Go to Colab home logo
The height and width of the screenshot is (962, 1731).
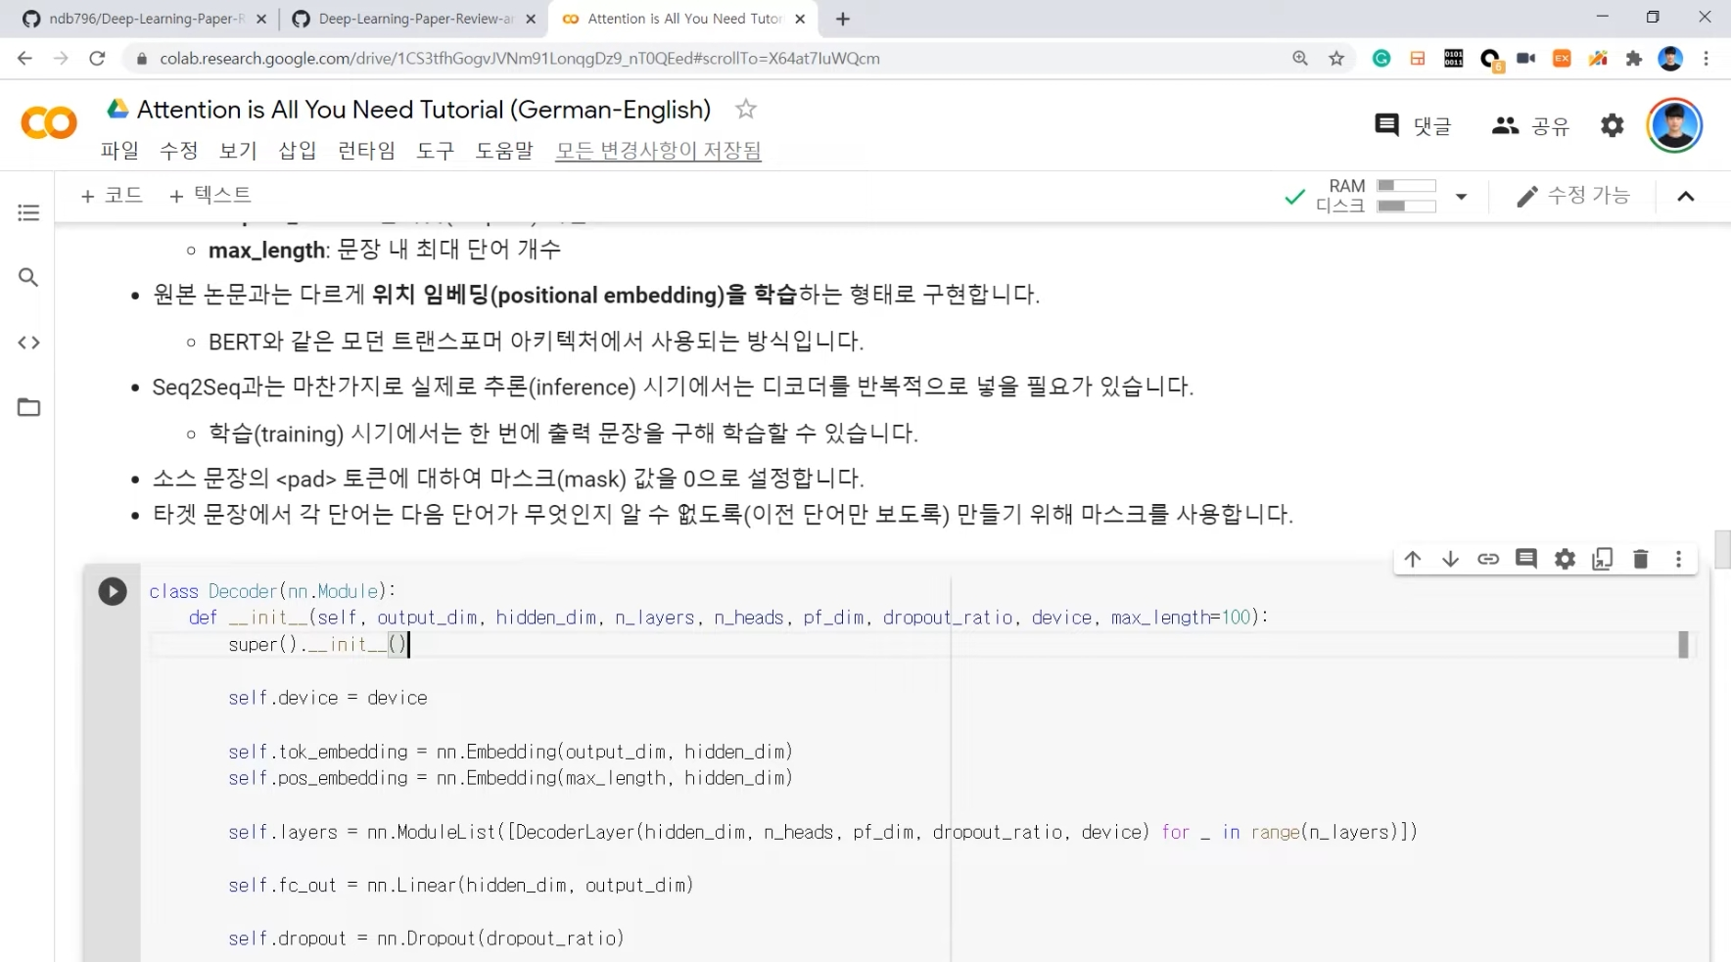[49, 123]
